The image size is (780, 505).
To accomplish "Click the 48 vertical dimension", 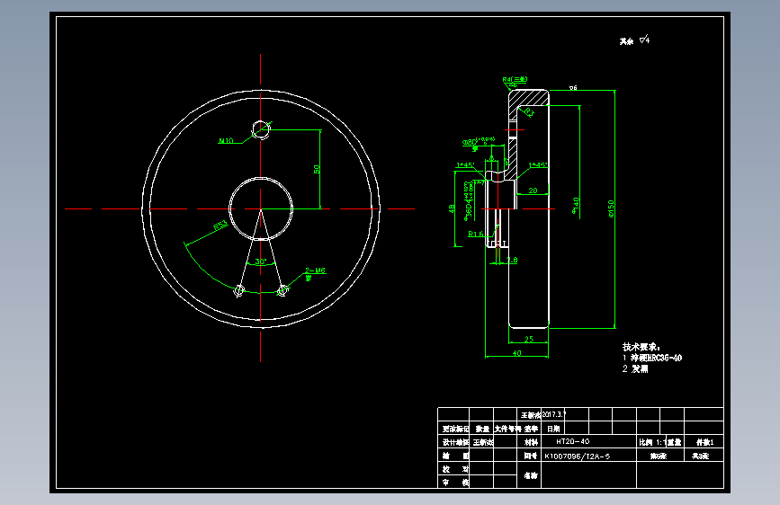I will [452, 208].
